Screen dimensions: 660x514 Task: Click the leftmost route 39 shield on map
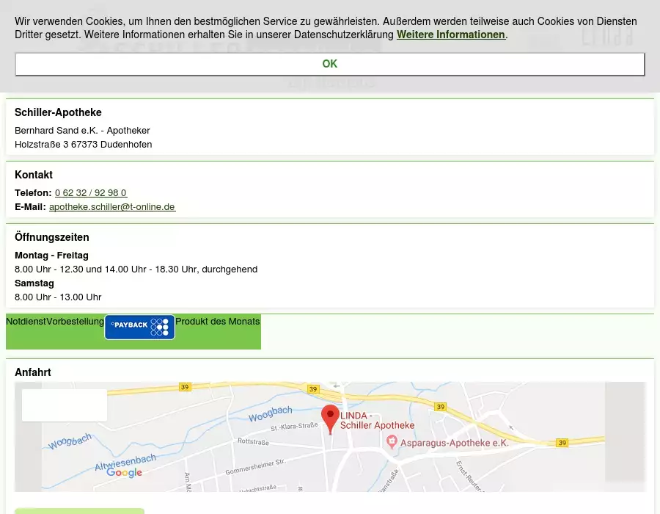point(185,387)
